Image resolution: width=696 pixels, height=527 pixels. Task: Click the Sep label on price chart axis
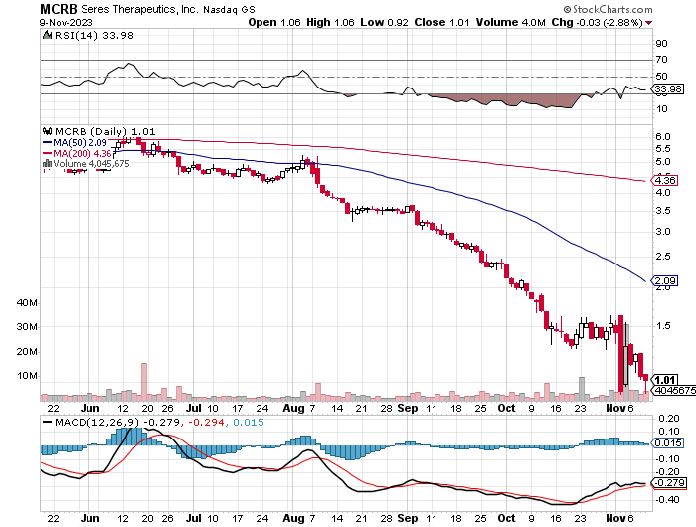click(408, 408)
